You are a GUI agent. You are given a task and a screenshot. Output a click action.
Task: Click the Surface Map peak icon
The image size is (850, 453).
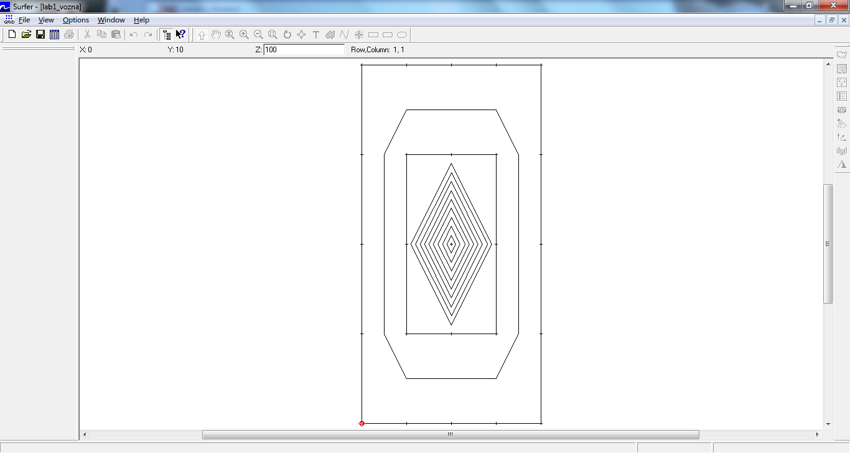click(x=842, y=164)
